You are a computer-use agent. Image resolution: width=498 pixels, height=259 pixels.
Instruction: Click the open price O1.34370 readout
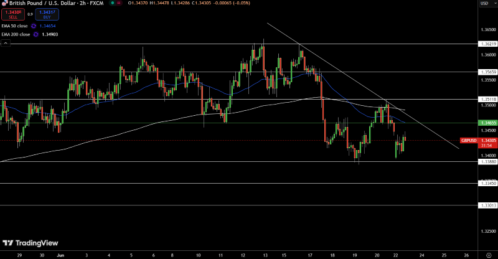[x=138, y=3]
